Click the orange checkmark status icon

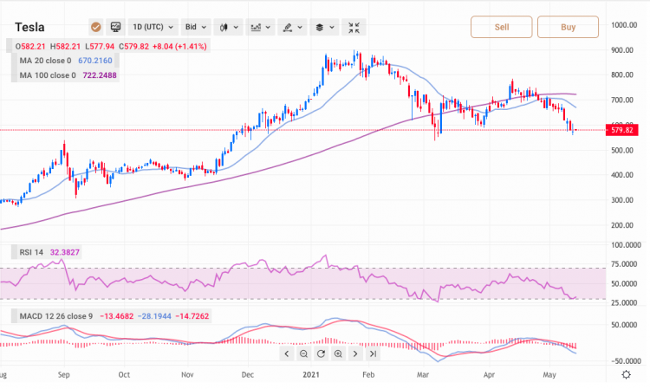pyautogui.click(x=95, y=28)
